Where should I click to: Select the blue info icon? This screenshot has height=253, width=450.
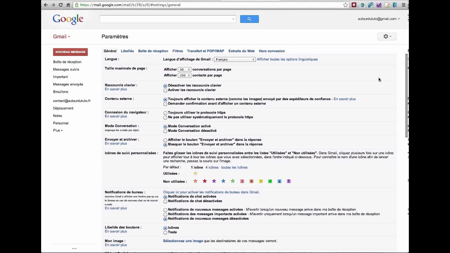279,181
